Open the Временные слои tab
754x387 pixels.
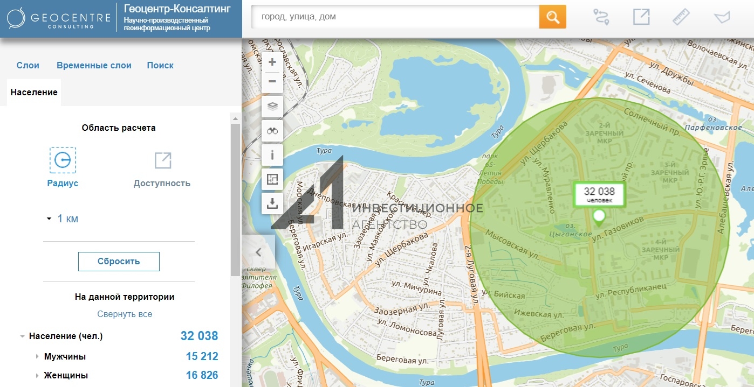pyautogui.click(x=94, y=65)
